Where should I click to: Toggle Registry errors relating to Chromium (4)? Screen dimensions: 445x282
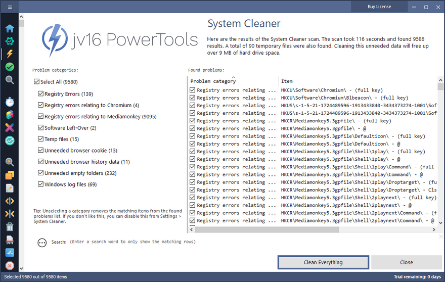pos(40,105)
